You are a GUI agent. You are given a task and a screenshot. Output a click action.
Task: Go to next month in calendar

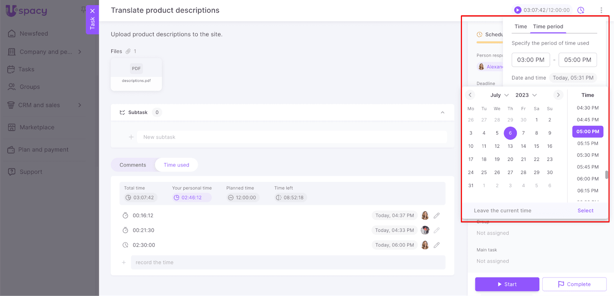pos(558,95)
